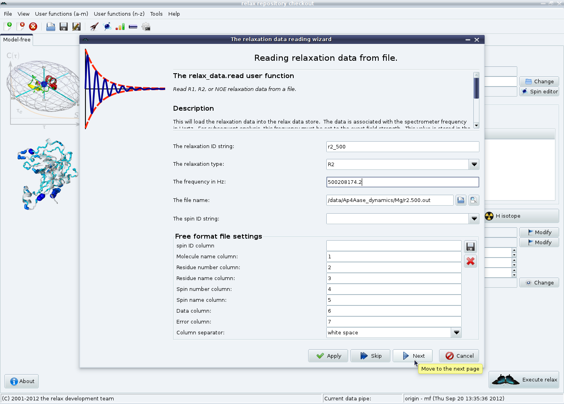Save free format settings with floppy icon
Image resolution: width=564 pixels, height=404 pixels.
470,247
